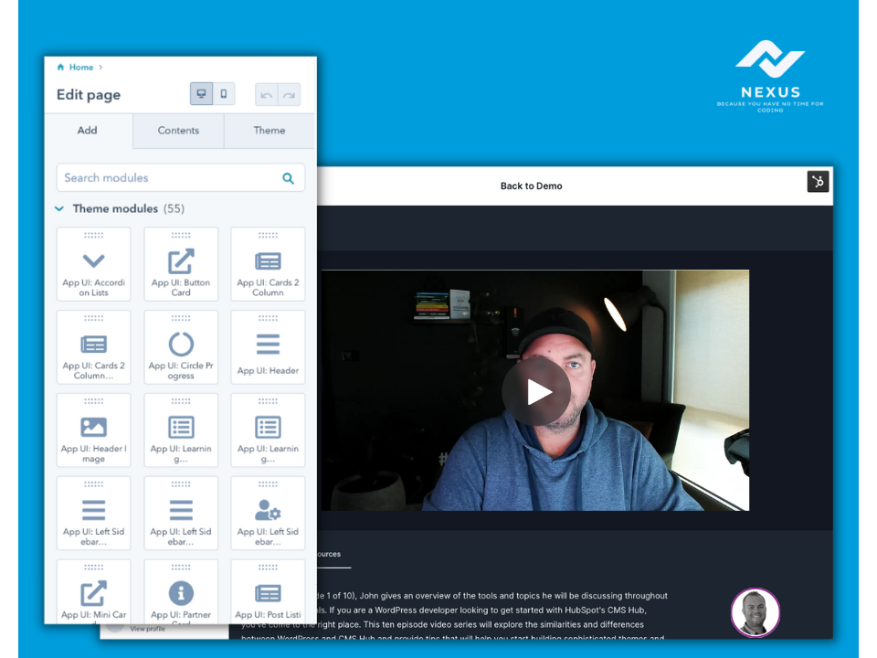Click the undo arrow button
The image size is (877, 658).
point(267,95)
